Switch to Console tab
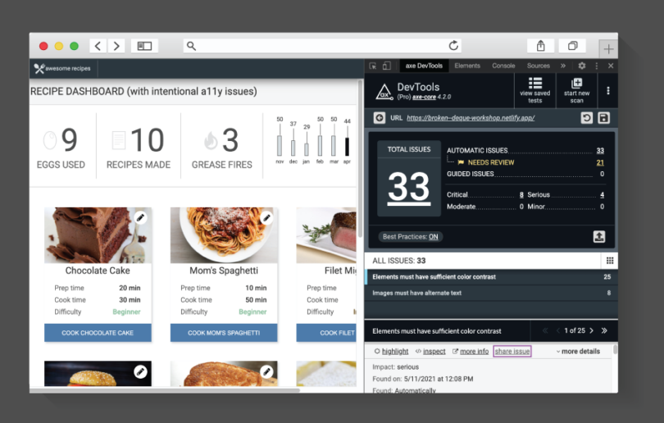Image resolution: width=664 pixels, height=423 pixels. click(503, 66)
